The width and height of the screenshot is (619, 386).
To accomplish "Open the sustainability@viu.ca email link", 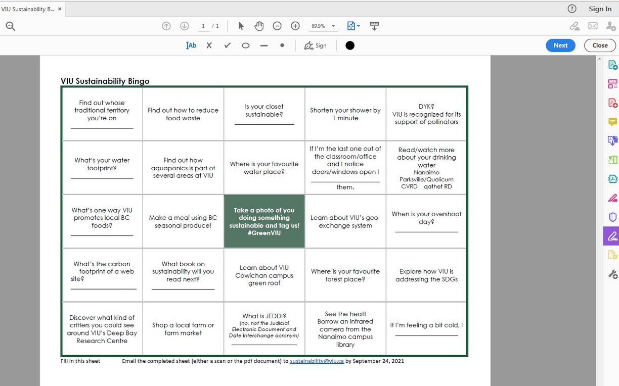I will pyautogui.click(x=317, y=361).
